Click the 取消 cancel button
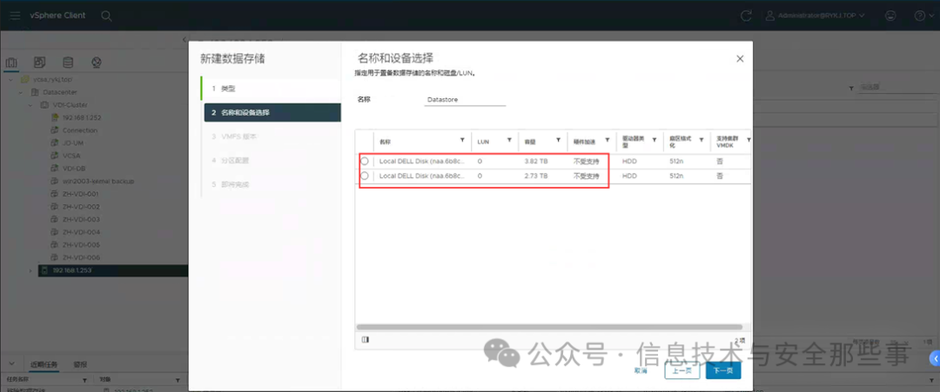Screen dimensions: 940x392 click(x=641, y=371)
